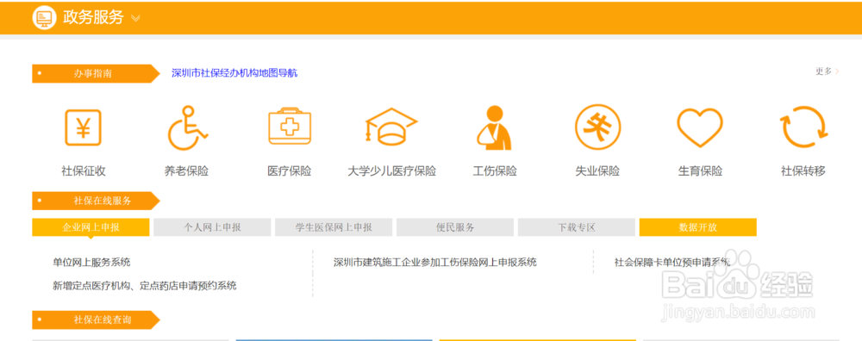
Task: Click the 养老保险 text label
Action: tap(186, 170)
